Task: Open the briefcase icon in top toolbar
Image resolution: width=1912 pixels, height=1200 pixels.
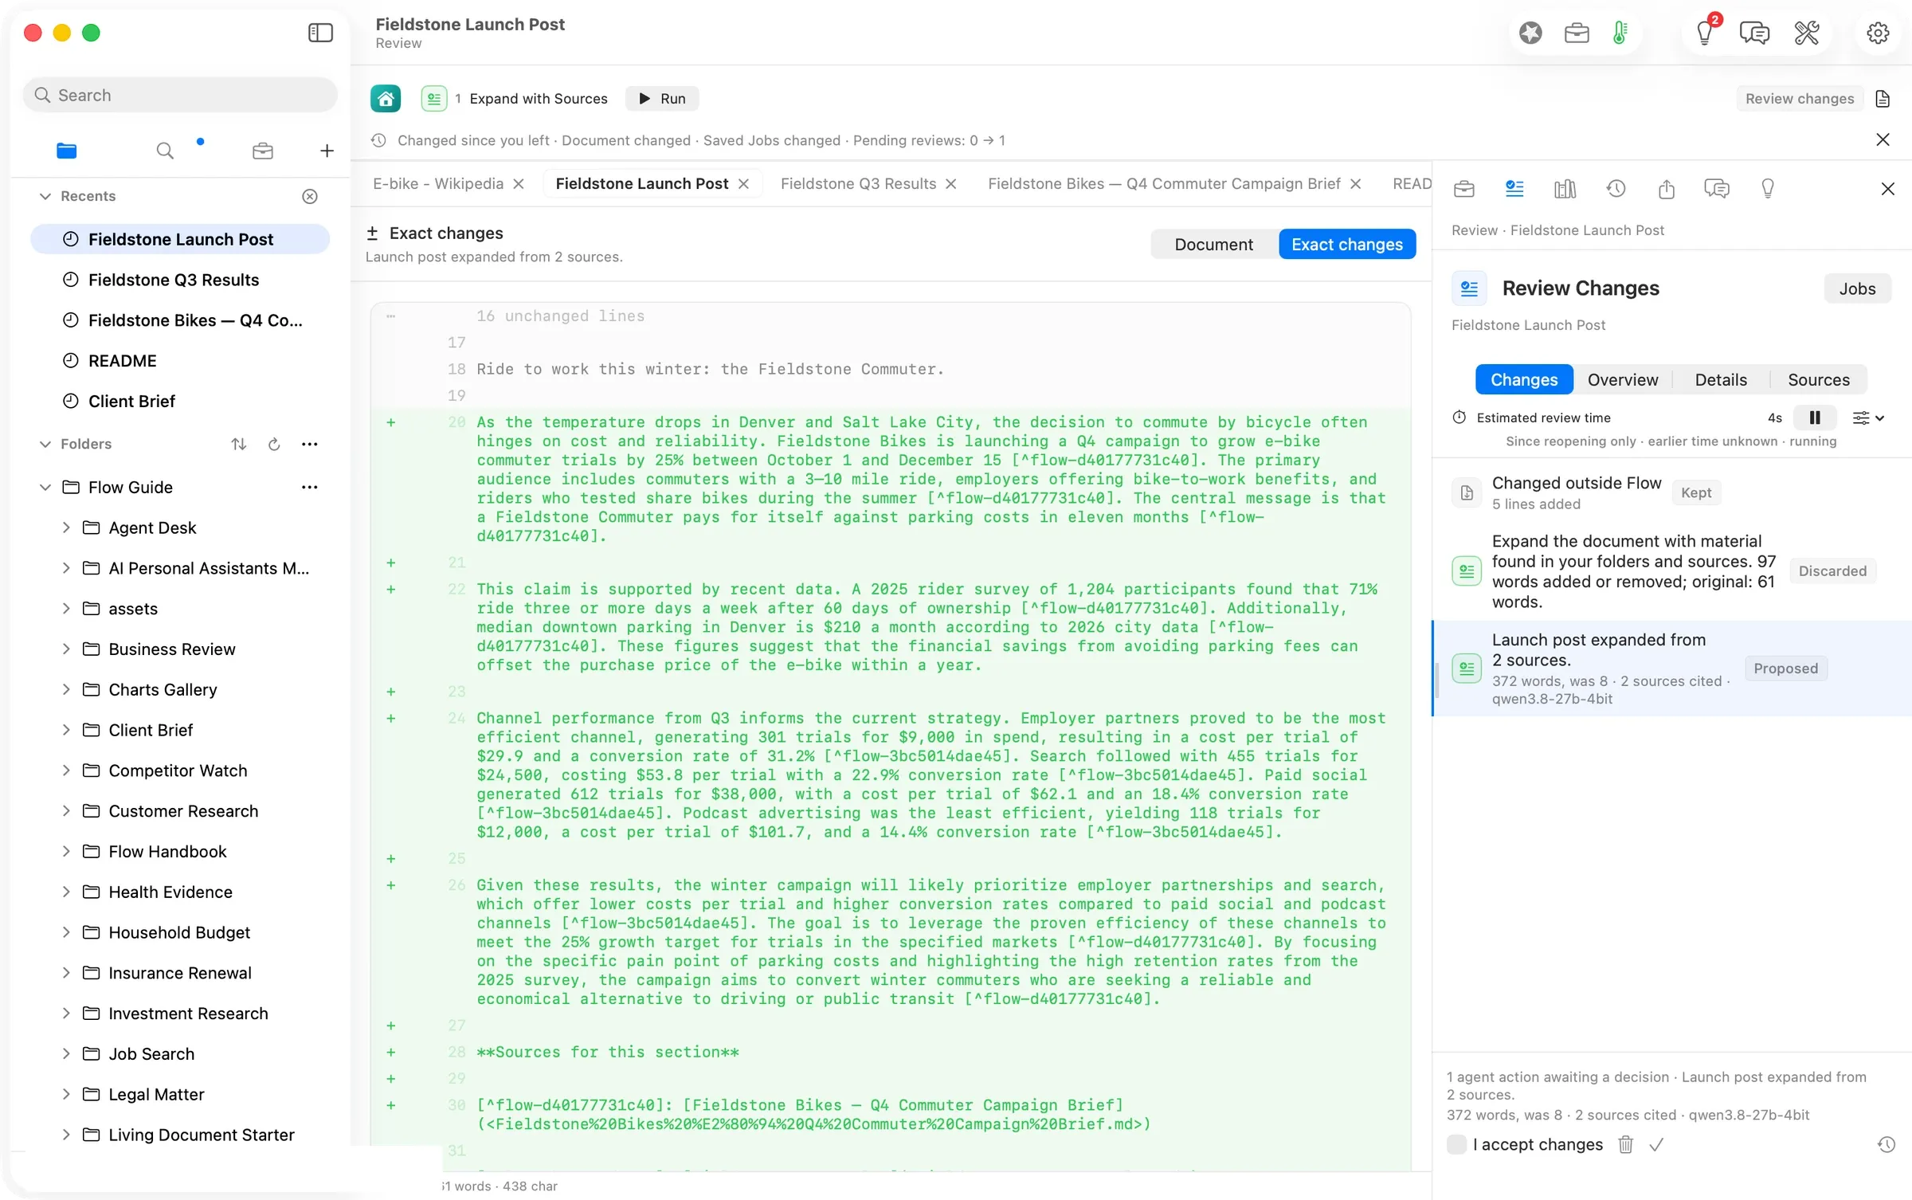Action: 1577,33
